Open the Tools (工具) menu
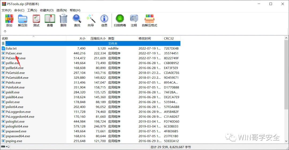The height and width of the screenshot is (150, 289). coord(32,10)
